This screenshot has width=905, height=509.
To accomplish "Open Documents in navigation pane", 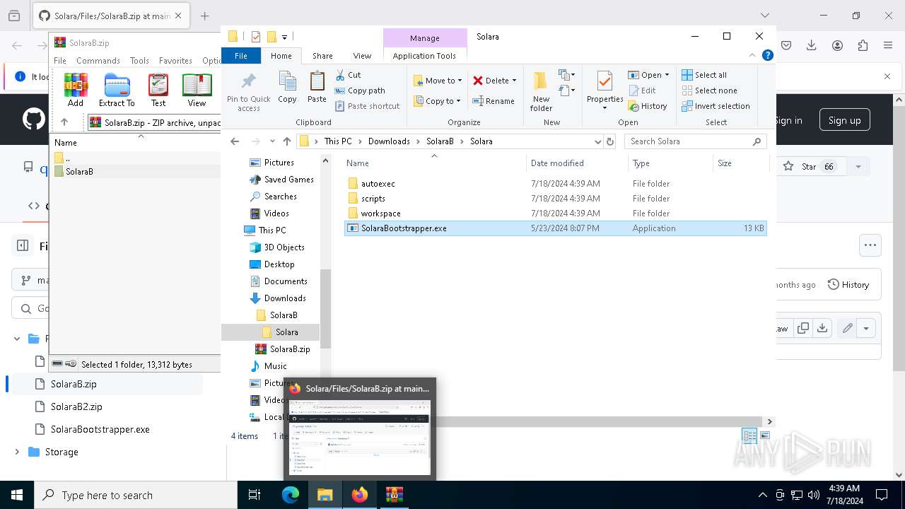I will click(x=286, y=281).
